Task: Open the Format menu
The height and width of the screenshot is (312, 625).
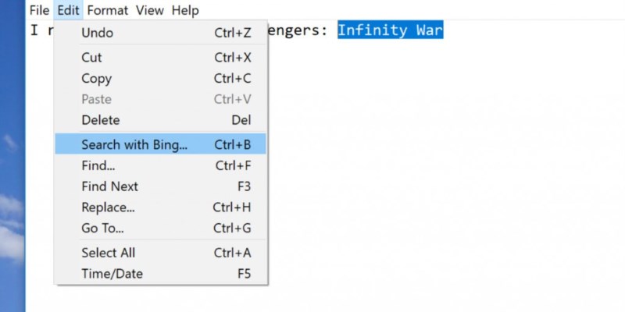Action: tap(108, 11)
